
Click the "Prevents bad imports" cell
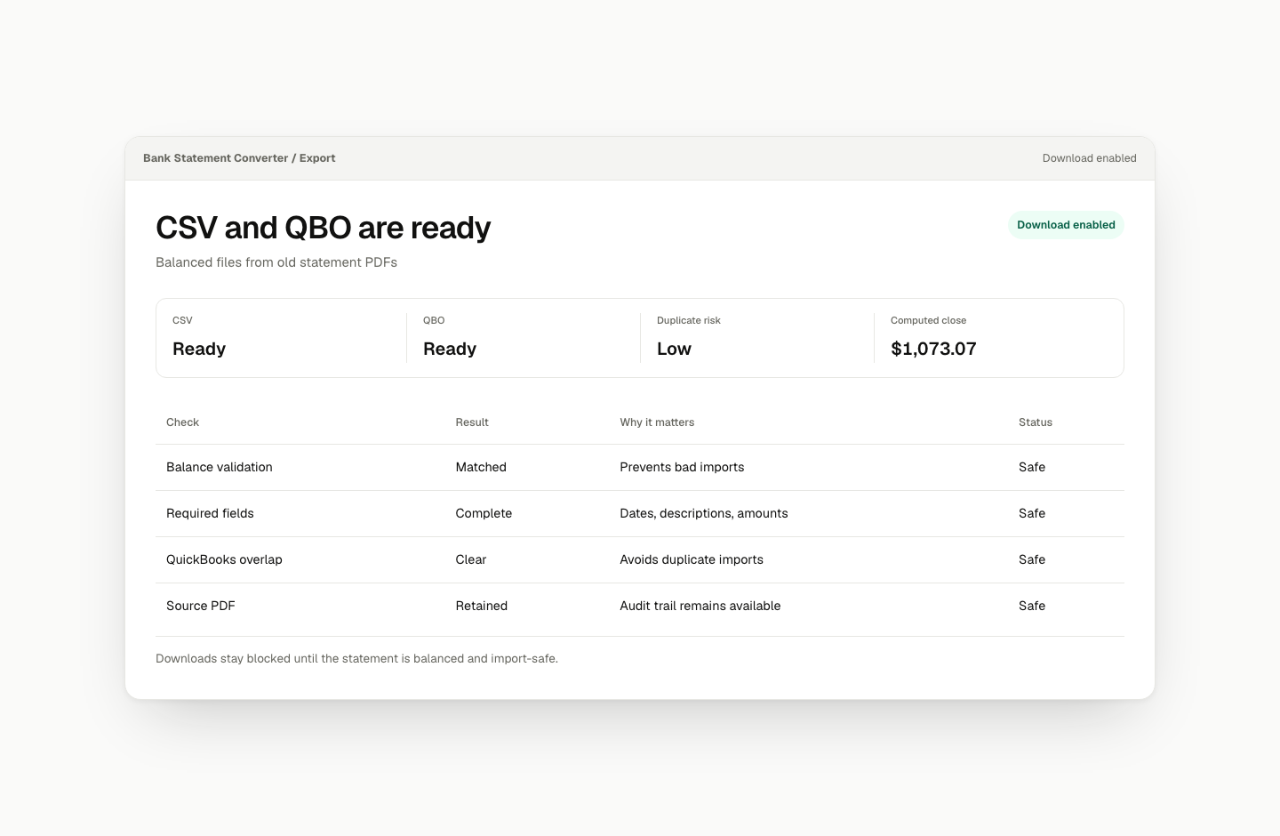click(682, 467)
